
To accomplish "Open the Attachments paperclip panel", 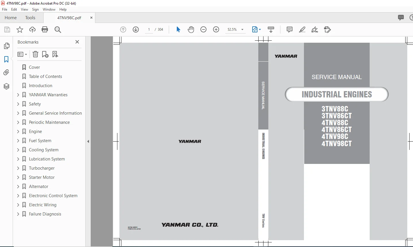I will pos(6,72).
